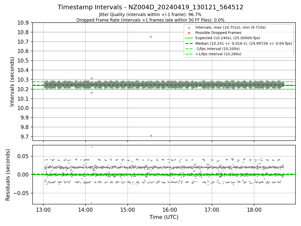Click the 'Time (UTC)' x-axis label
Image resolution: width=301 pixels, height=226 pixels.
[x=164, y=217]
